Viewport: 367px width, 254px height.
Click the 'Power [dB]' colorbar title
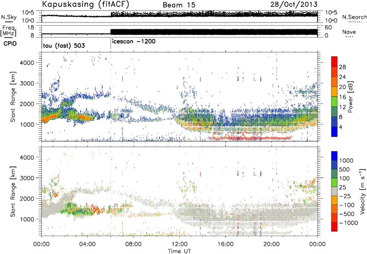(350, 97)
